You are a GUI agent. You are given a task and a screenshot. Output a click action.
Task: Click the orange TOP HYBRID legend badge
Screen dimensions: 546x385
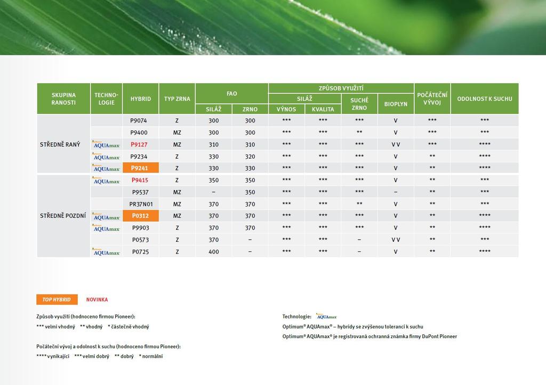(x=57, y=299)
